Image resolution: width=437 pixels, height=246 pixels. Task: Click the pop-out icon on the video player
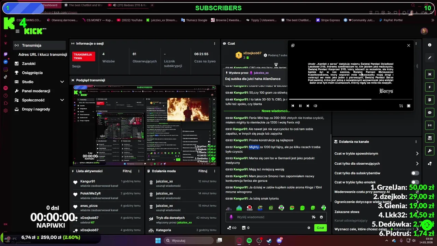(293, 45)
